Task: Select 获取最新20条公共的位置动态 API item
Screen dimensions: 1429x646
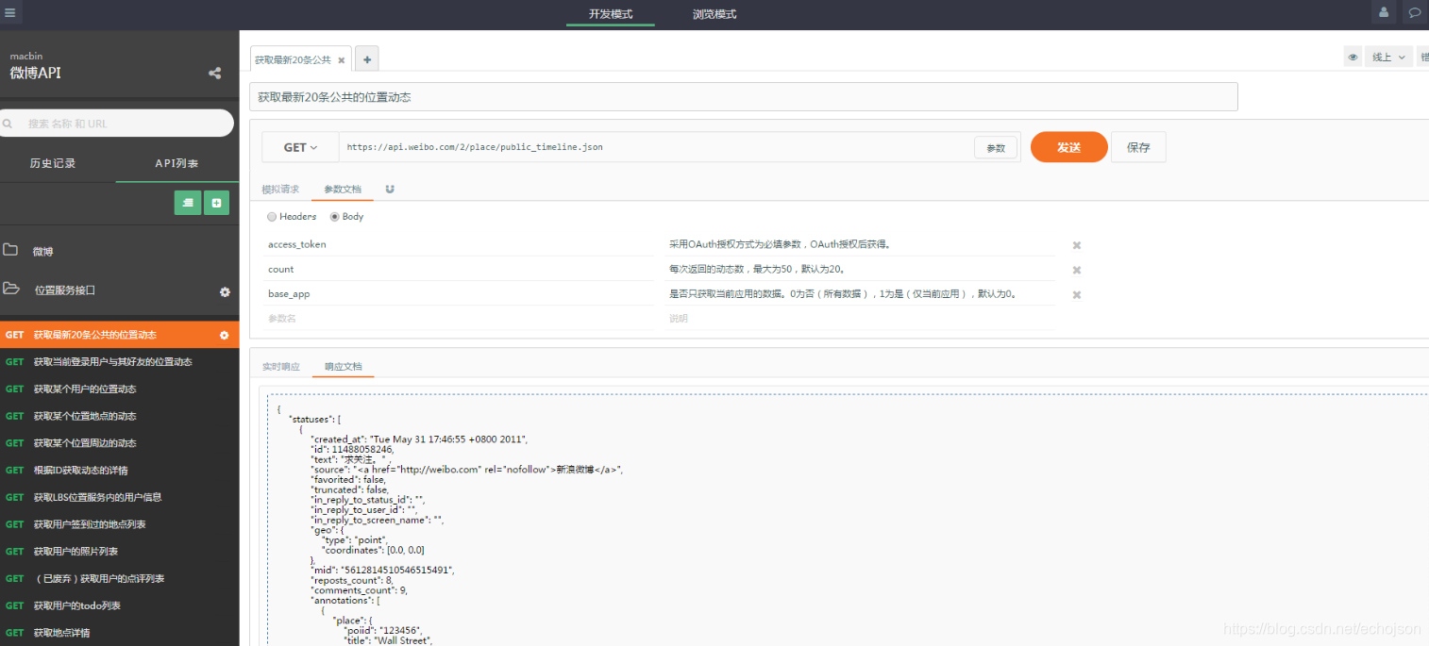Action: [119, 335]
